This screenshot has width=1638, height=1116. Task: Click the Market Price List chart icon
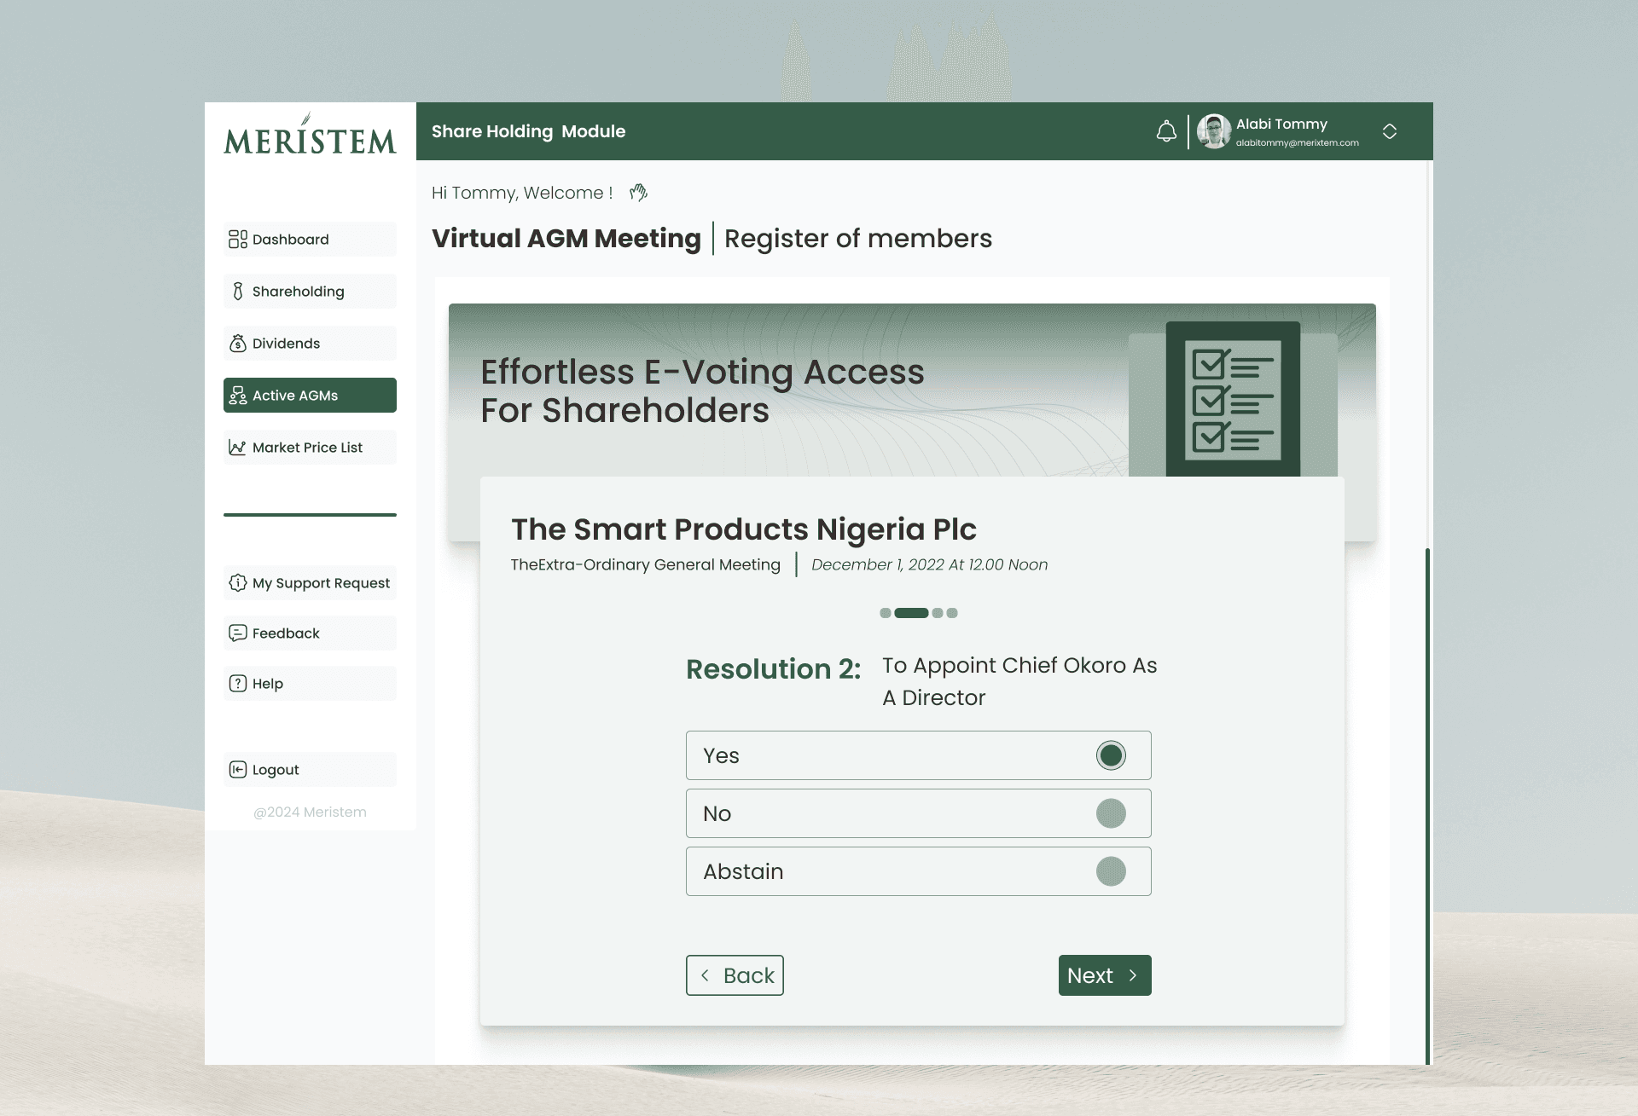(238, 448)
